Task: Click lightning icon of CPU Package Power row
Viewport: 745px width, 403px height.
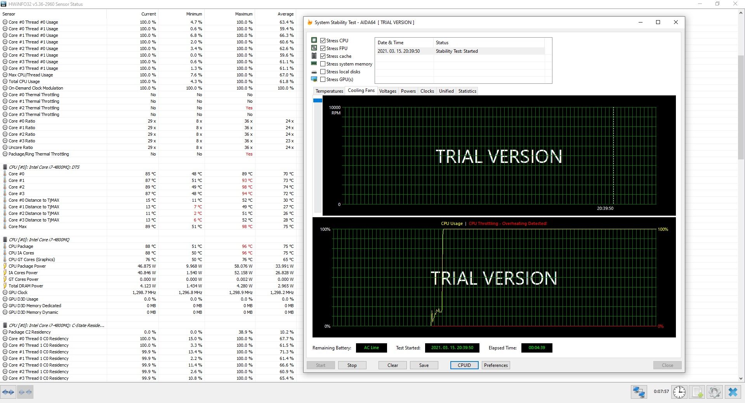Action: (5, 266)
